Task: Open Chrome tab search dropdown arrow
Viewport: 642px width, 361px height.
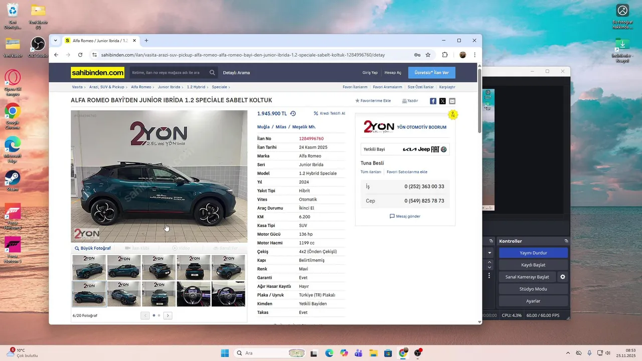Action: (56, 41)
